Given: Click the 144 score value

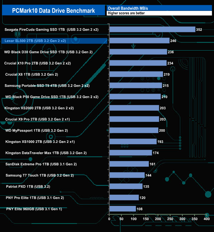Looking at the screenshot, I should (x=148, y=175).
